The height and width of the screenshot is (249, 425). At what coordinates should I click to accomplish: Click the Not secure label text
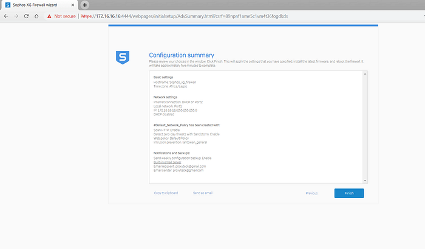(65, 16)
